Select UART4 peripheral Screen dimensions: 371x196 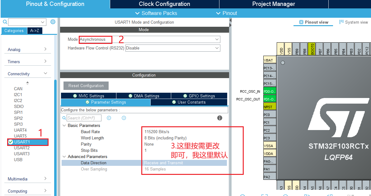coord(20,130)
